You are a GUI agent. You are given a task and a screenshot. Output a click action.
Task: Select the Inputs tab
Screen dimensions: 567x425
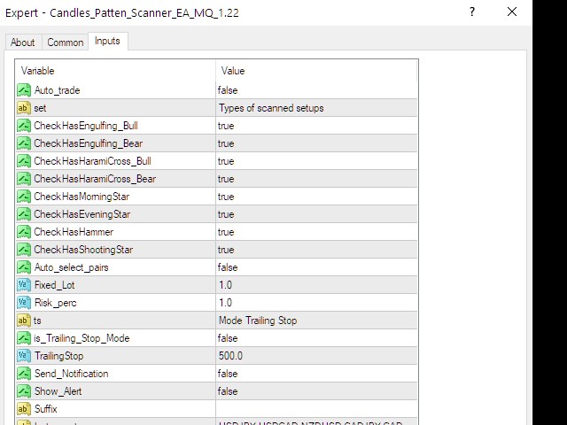coord(107,41)
